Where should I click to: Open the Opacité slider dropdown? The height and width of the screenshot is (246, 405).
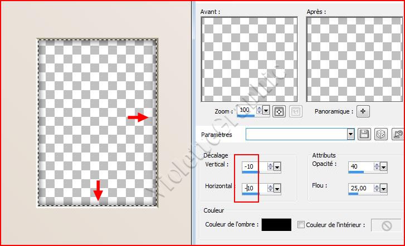(x=385, y=166)
